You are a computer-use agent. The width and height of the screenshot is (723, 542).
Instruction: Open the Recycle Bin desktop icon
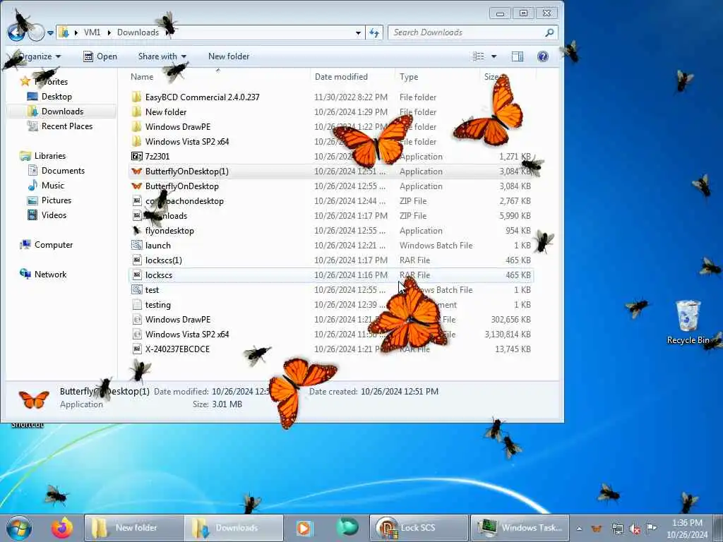688,322
